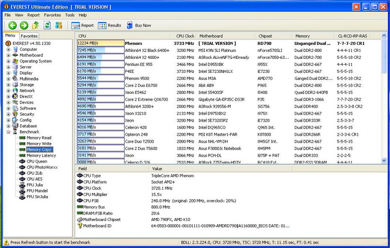
Task: Open Memory Latency benchmark
Action: (x=41, y=156)
